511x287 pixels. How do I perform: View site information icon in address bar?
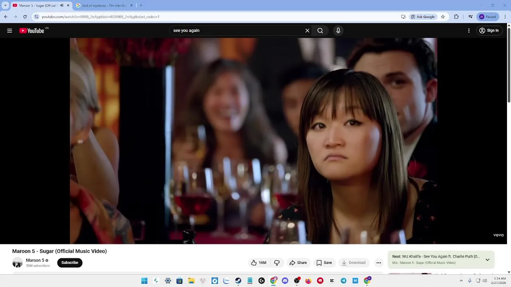pos(36,17)
